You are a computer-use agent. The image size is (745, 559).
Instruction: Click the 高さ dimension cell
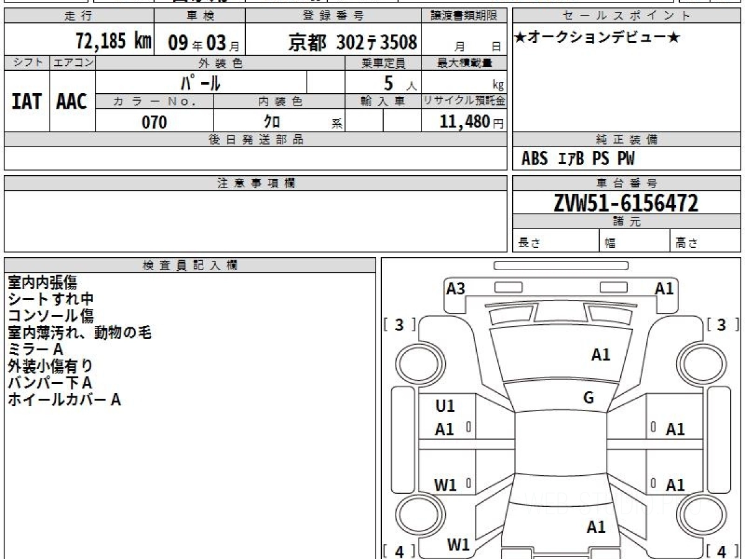coord(705,241)
